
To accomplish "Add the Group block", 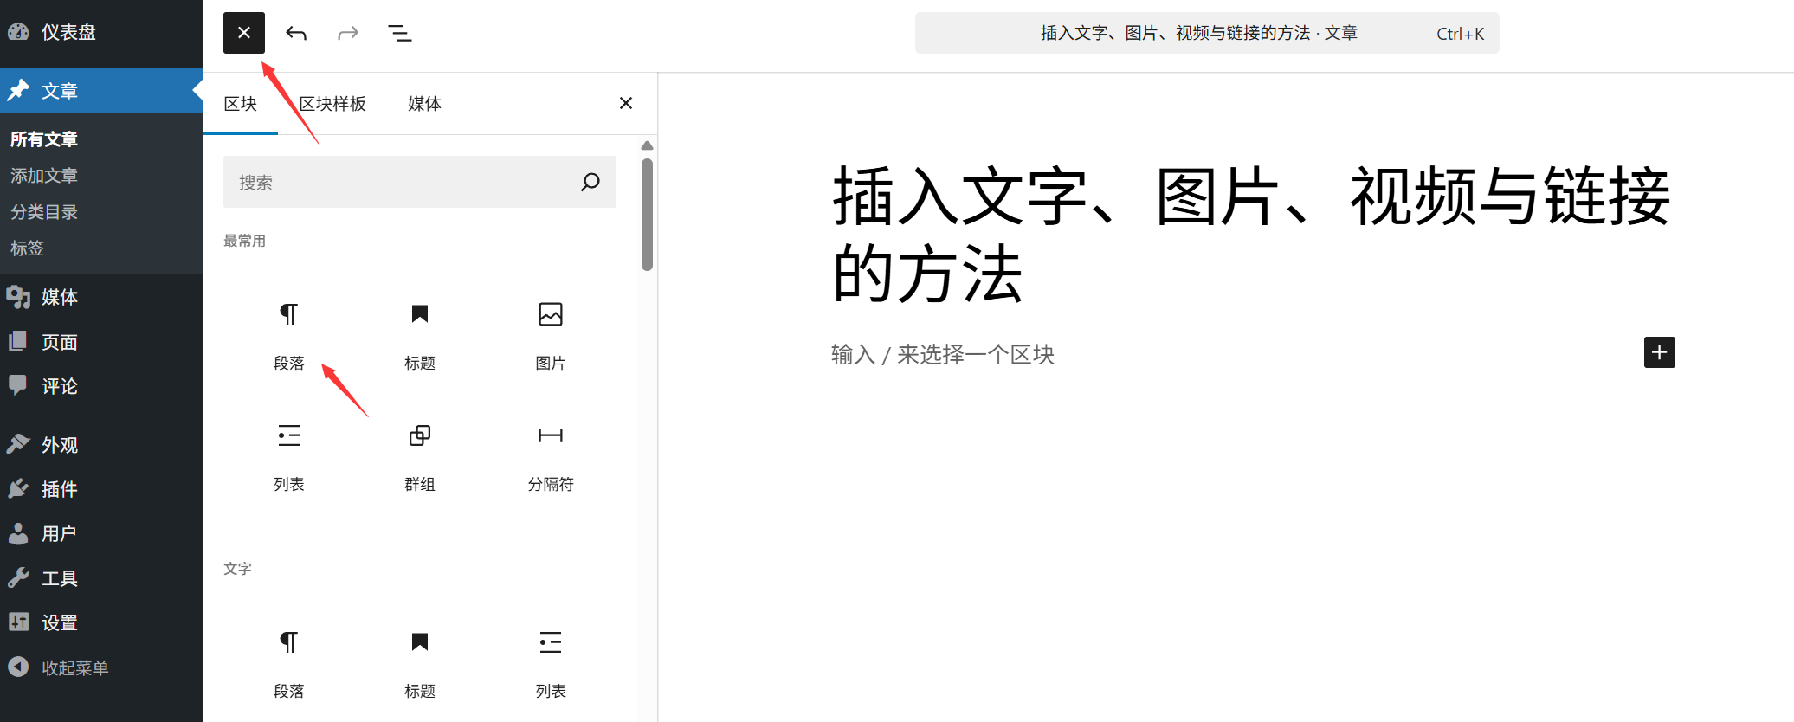I will click(420, 458).
